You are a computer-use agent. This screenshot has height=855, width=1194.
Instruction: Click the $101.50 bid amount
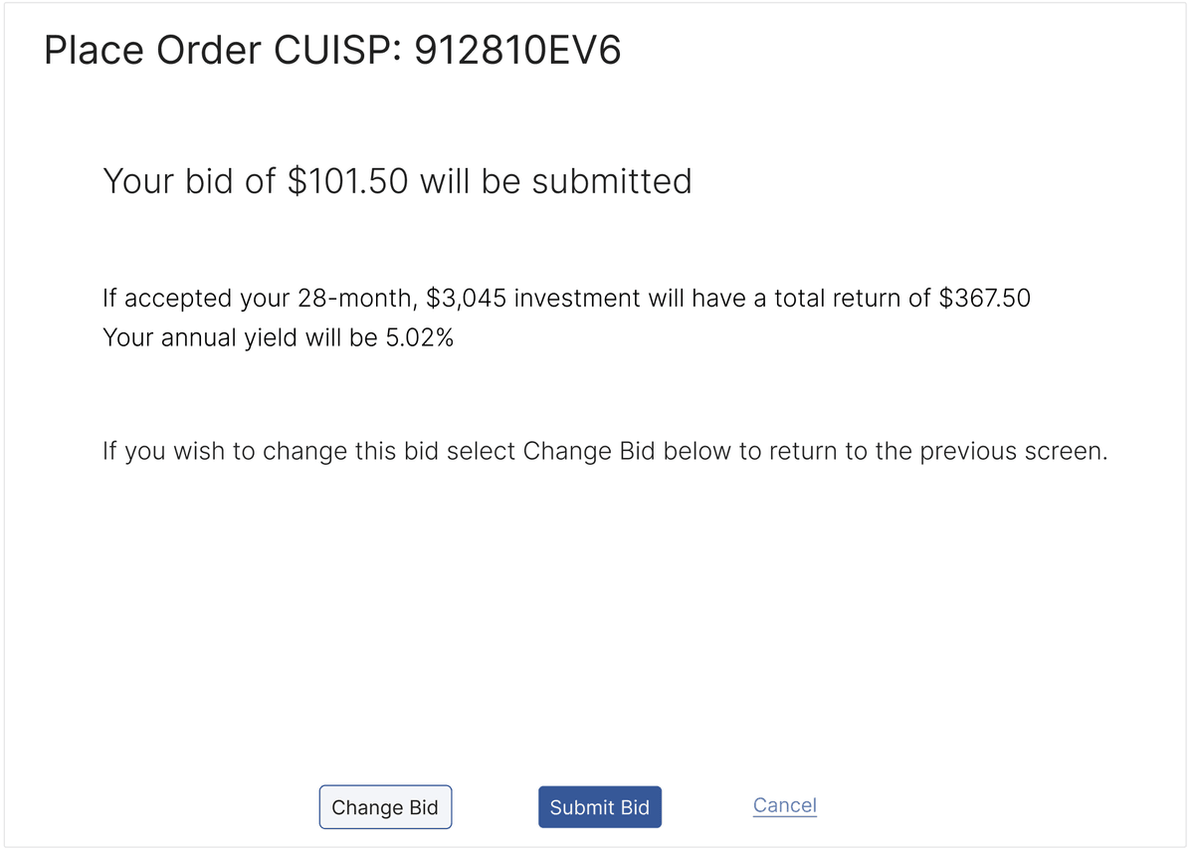point(347,181)
